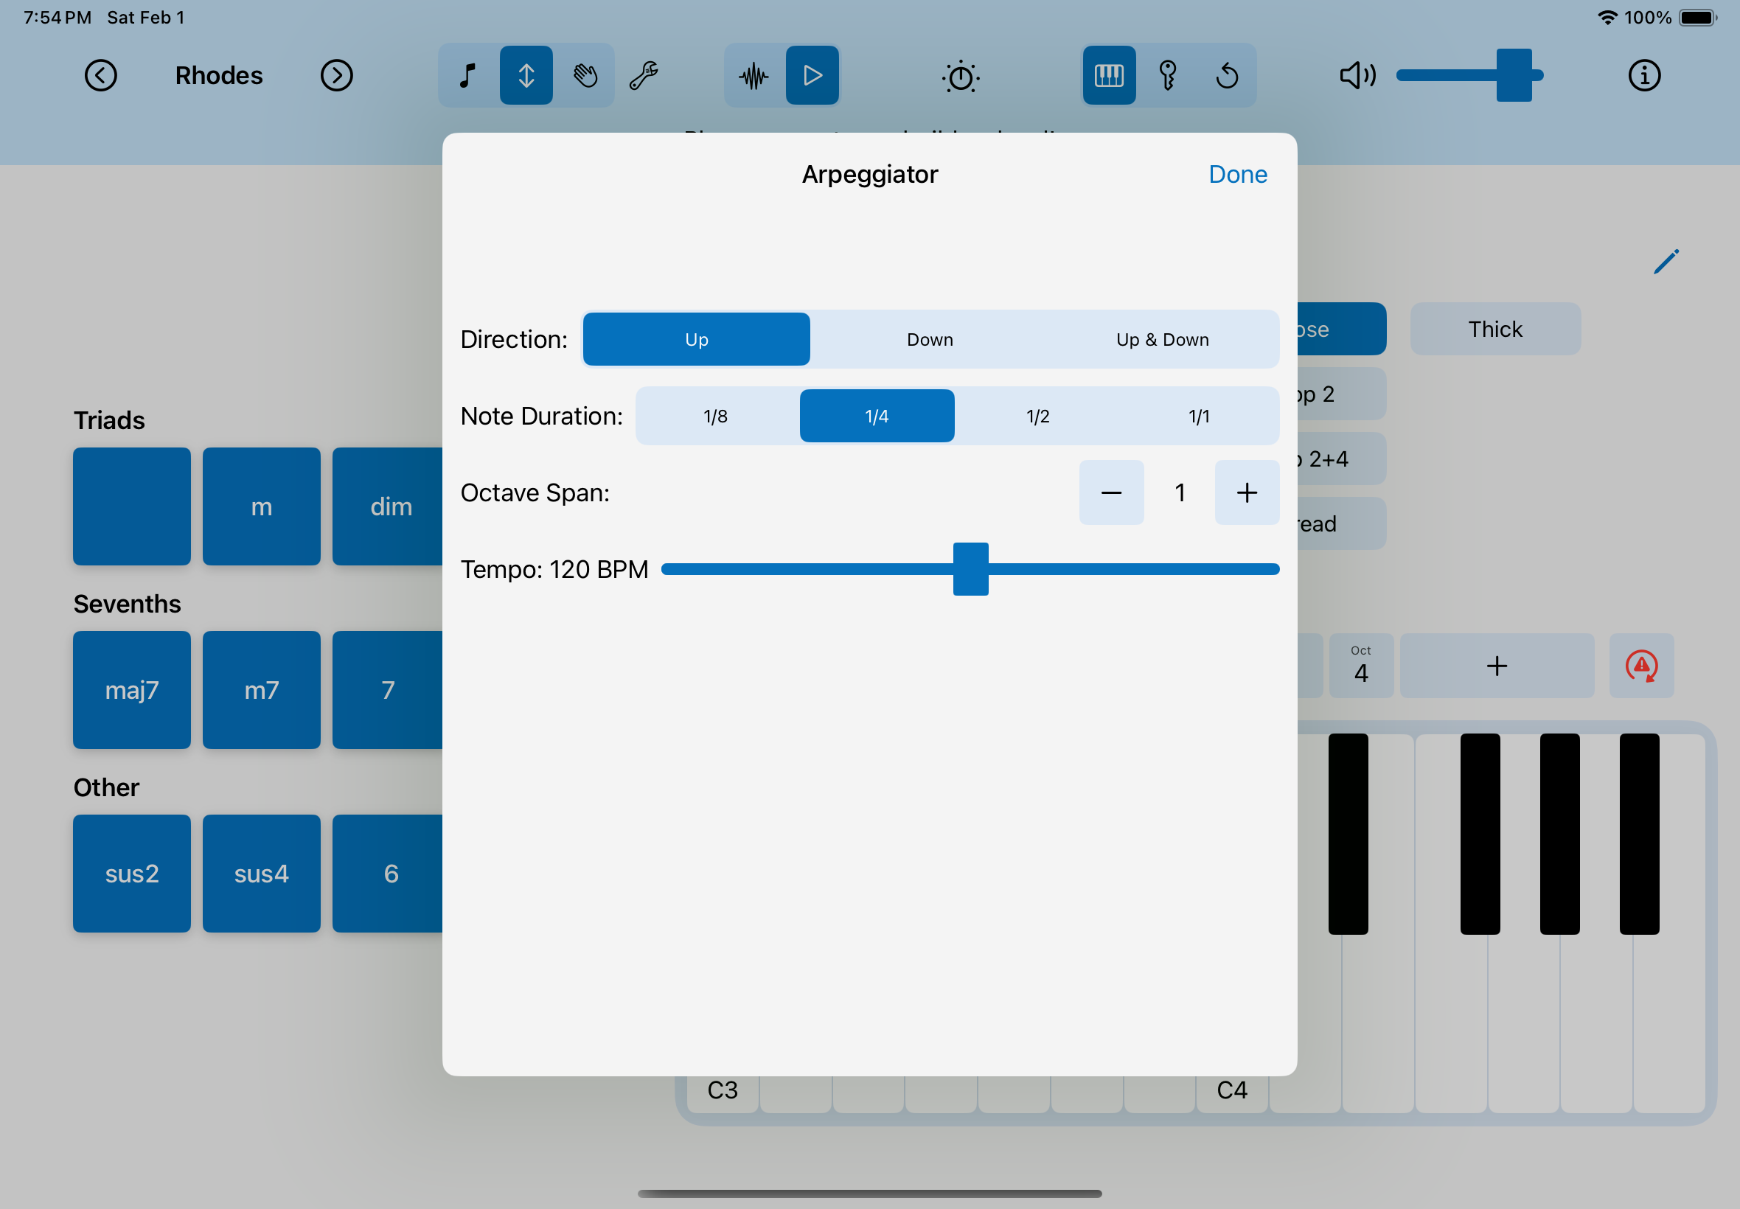Image resolution: width=1740 pixels, height=1209 pixels.
Task: Toggle arpeggiator direction to Down
Action: click(x=930, y=338)
